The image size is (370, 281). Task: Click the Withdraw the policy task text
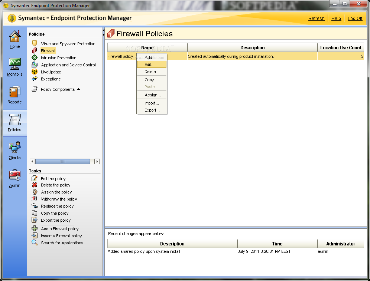[59, 199]
